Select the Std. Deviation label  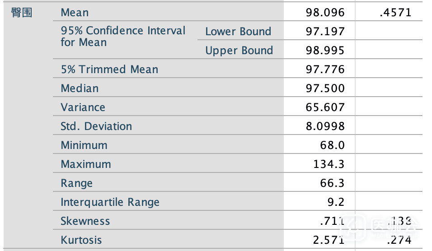[96, 126]
